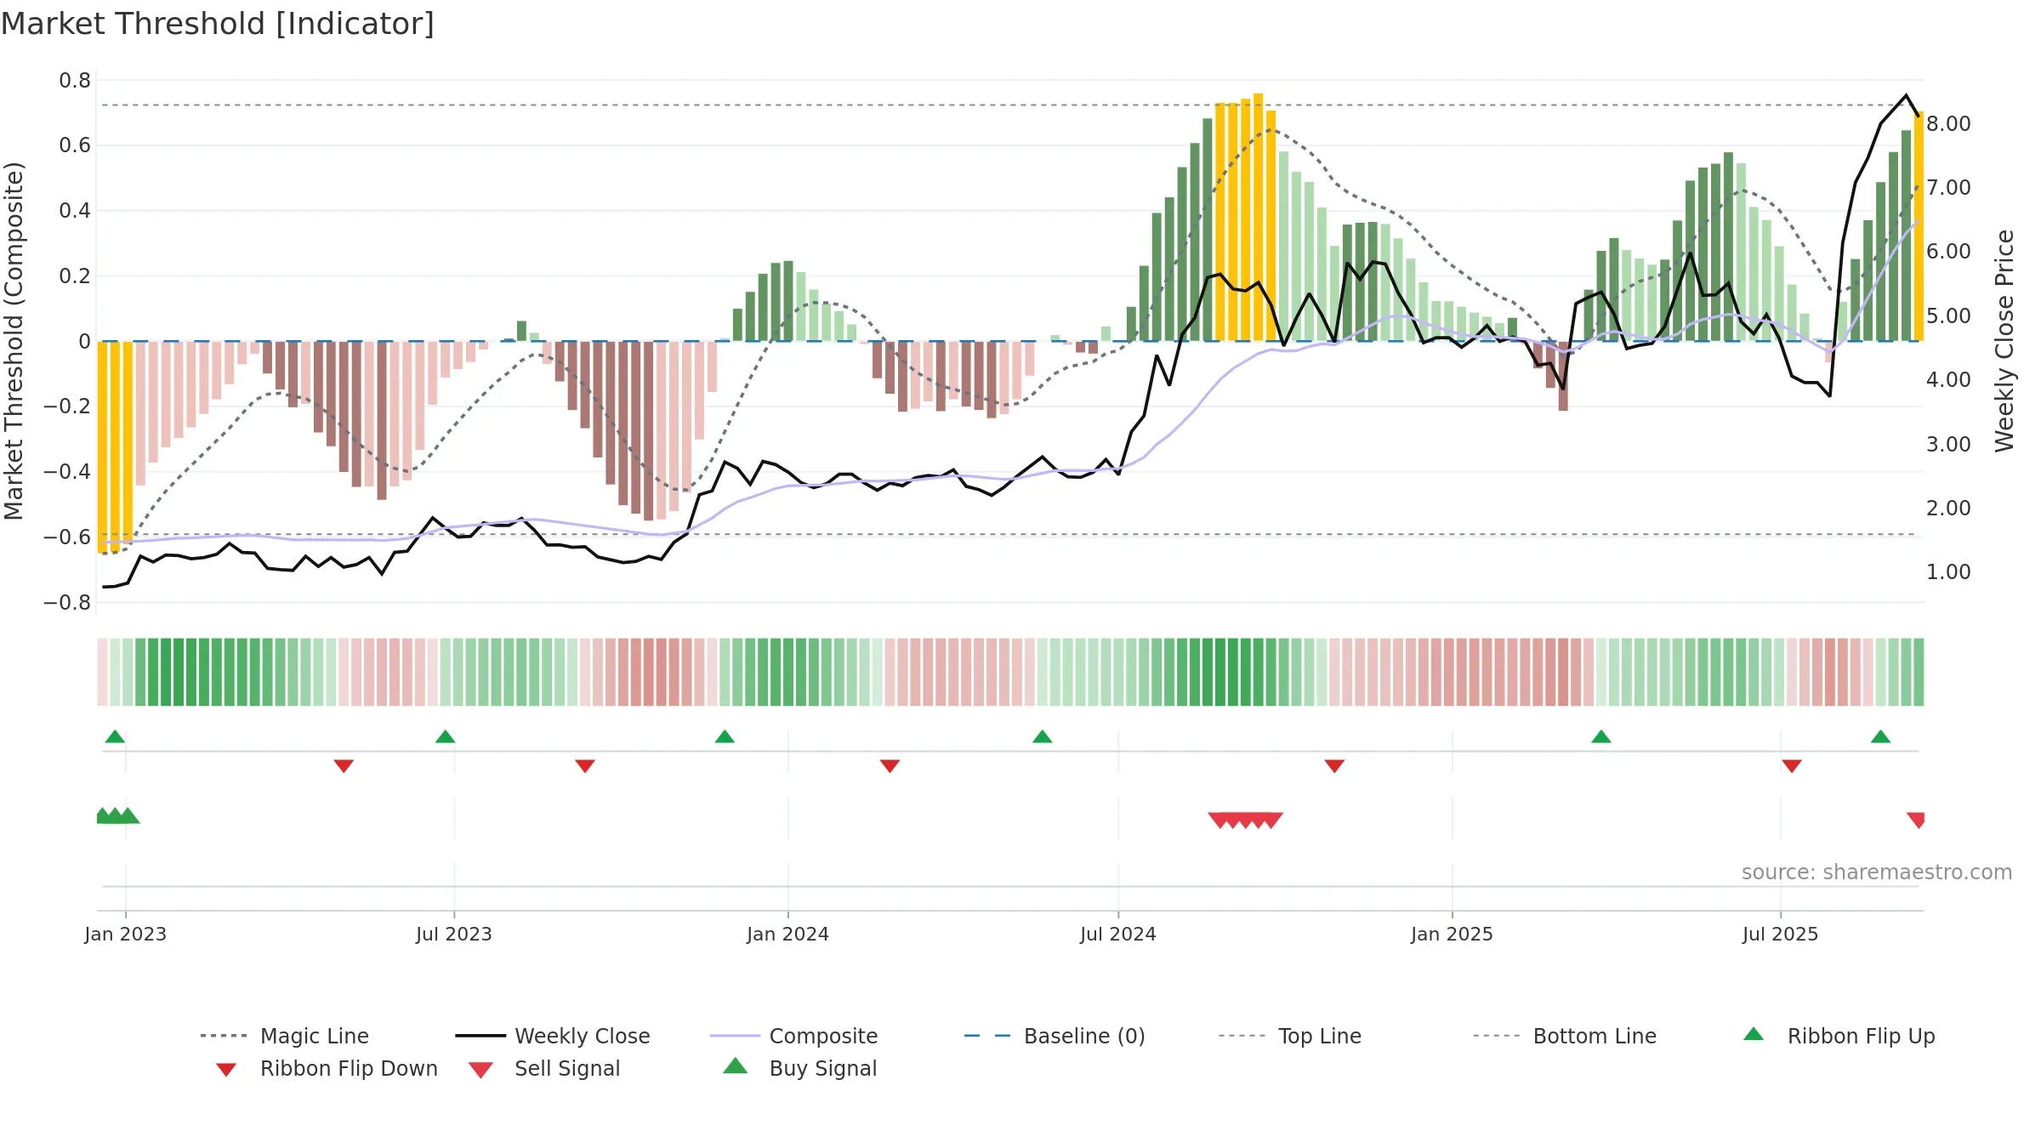The width and height of the screenshot is (2041, 1148).
Task: Toggle the Magic Line legend entry
Action: click(x=284, y=1036)
